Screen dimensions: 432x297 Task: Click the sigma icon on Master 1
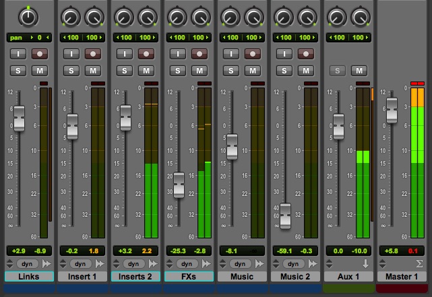coord(419,264)
